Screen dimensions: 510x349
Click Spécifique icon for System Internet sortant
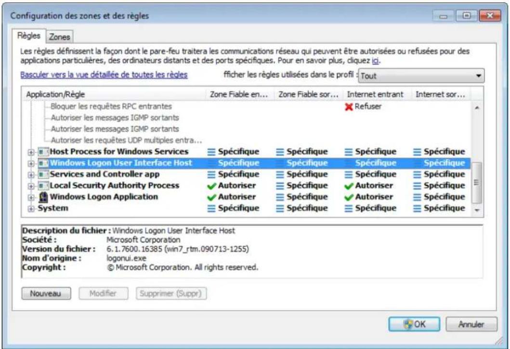tap(417, 209)
